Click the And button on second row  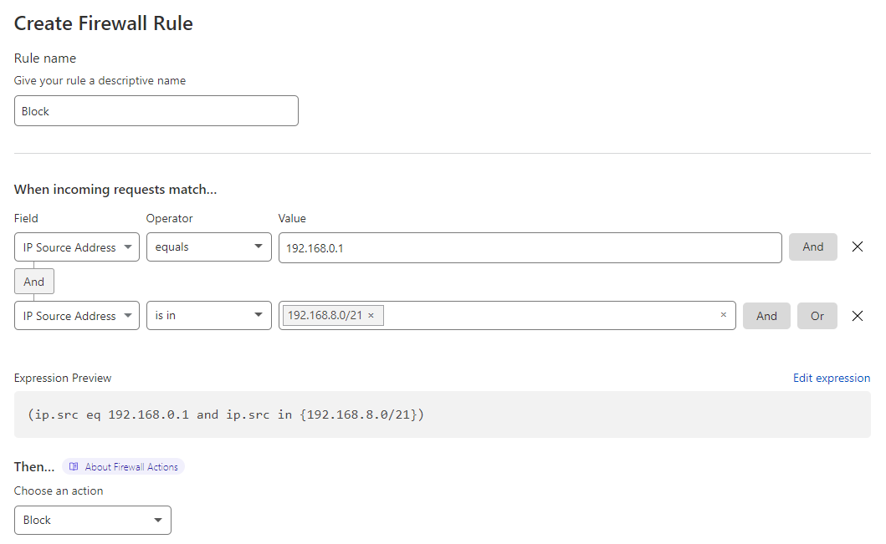click(x=766, y=316)
